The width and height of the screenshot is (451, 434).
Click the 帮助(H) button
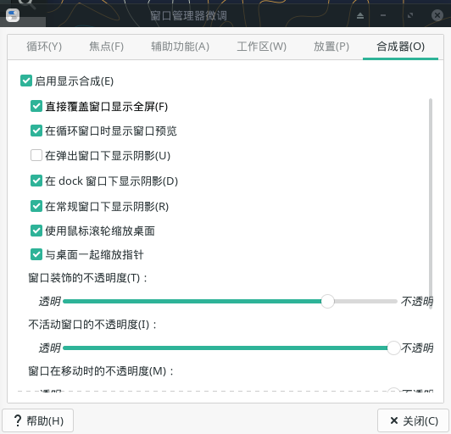coord(37,420)
